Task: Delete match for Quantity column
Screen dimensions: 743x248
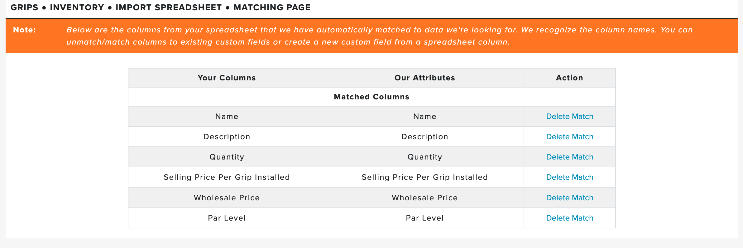Action: 569,157
